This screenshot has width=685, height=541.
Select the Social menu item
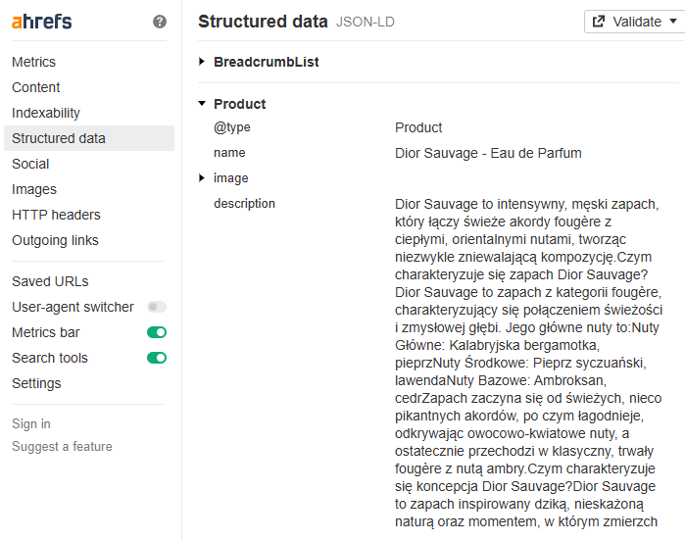coord(30,164)
